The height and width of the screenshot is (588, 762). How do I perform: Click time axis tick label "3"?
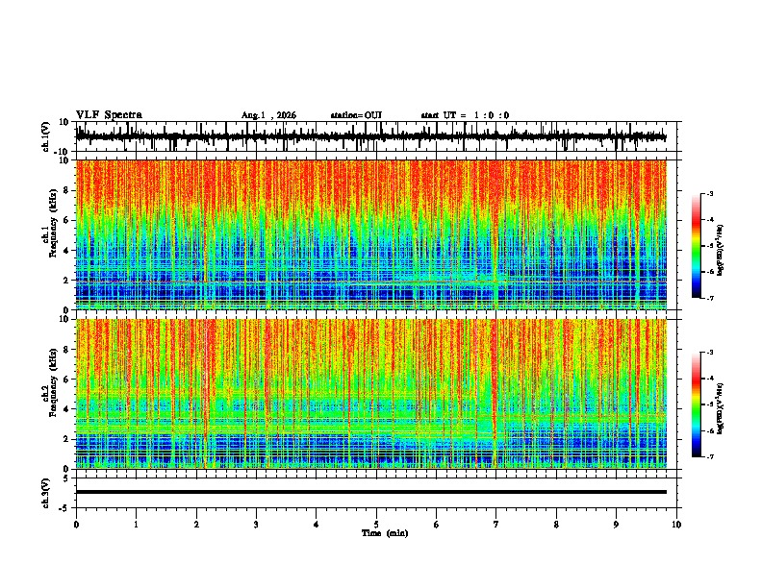click(256, 525)
